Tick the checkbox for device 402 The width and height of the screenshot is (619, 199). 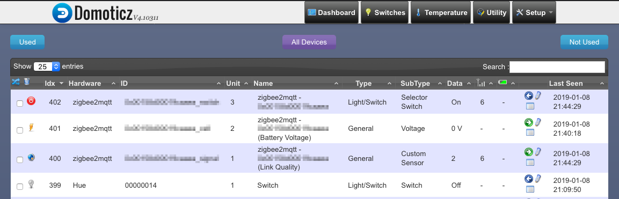[20, 103]
